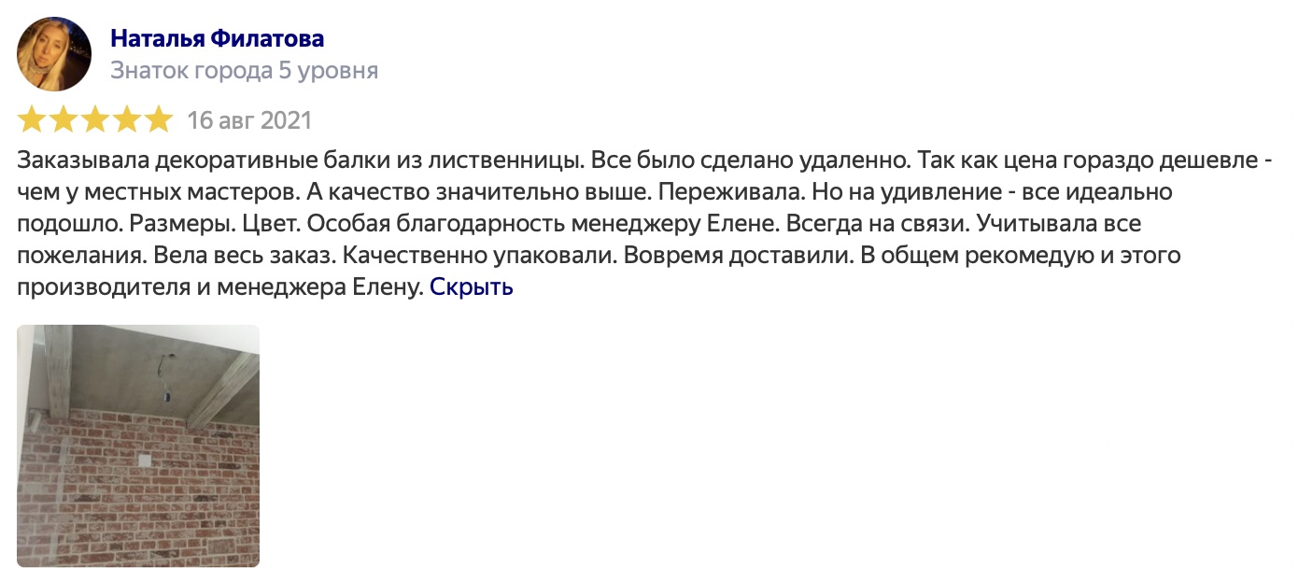Click the Знаток города 5 уровня label
The image size is (1313, 586).
click(x=245, y=71)
